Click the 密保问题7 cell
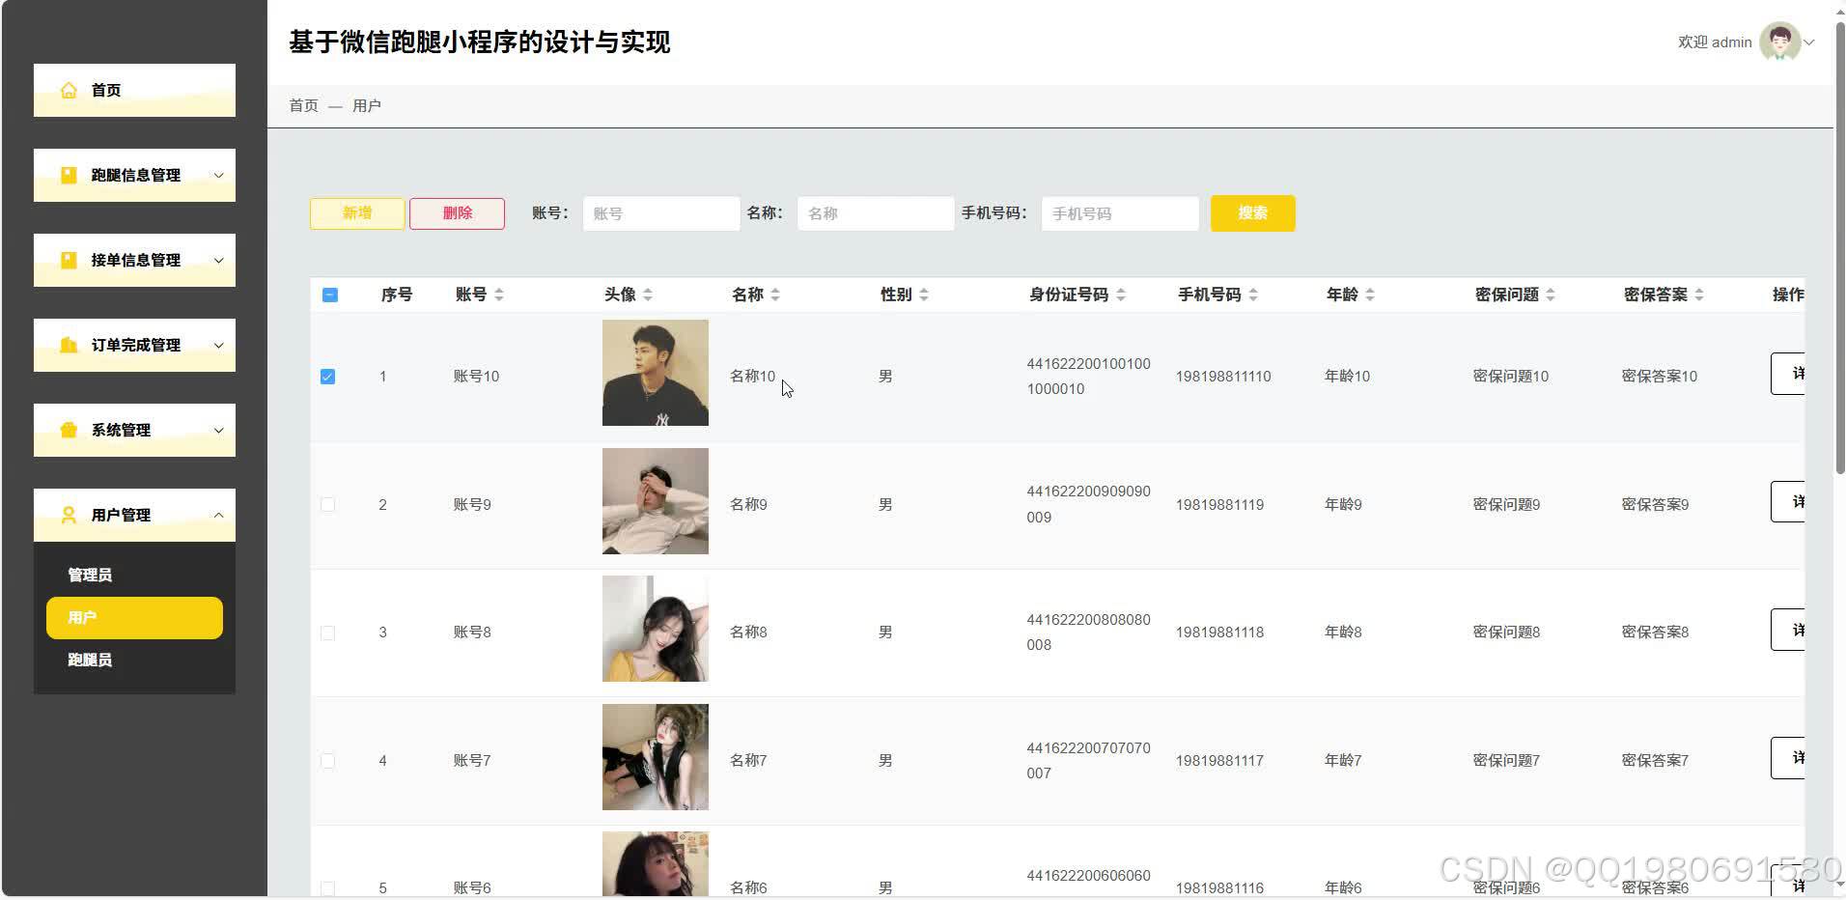Screen dimensions: 1846x900 [1506, 761]
